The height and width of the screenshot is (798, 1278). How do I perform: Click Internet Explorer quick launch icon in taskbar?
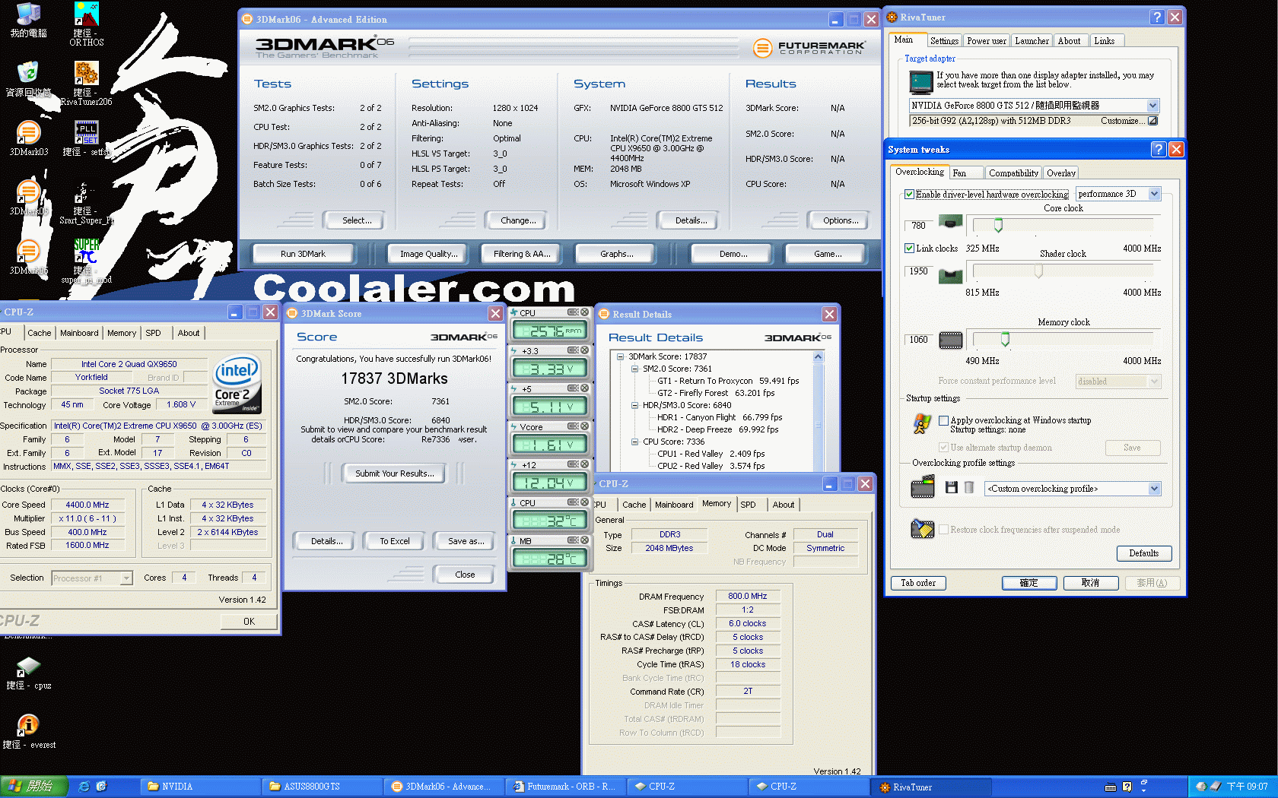(84, 787)
